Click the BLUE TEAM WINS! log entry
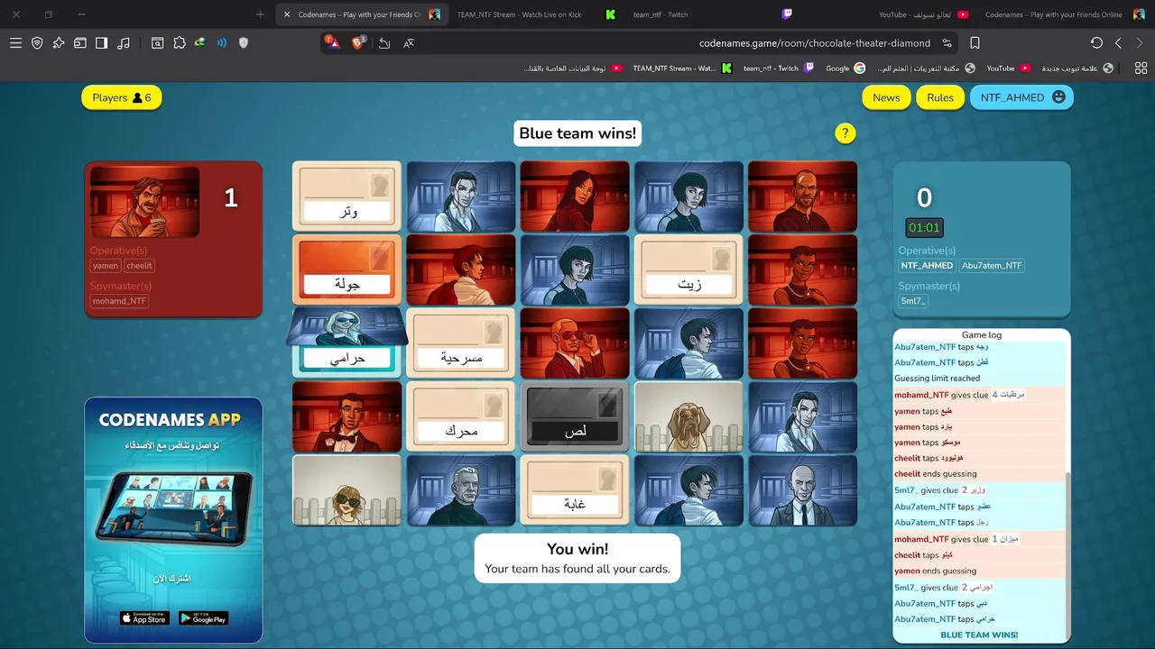Screen dimensions: 1155x649 tap(979, 635)
